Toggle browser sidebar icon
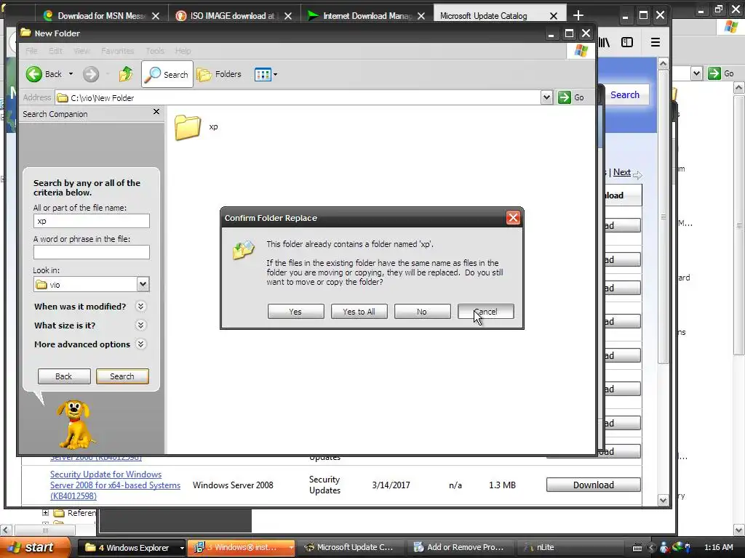The height and width of the screenshot is (558, 745). tap(627, 42)
